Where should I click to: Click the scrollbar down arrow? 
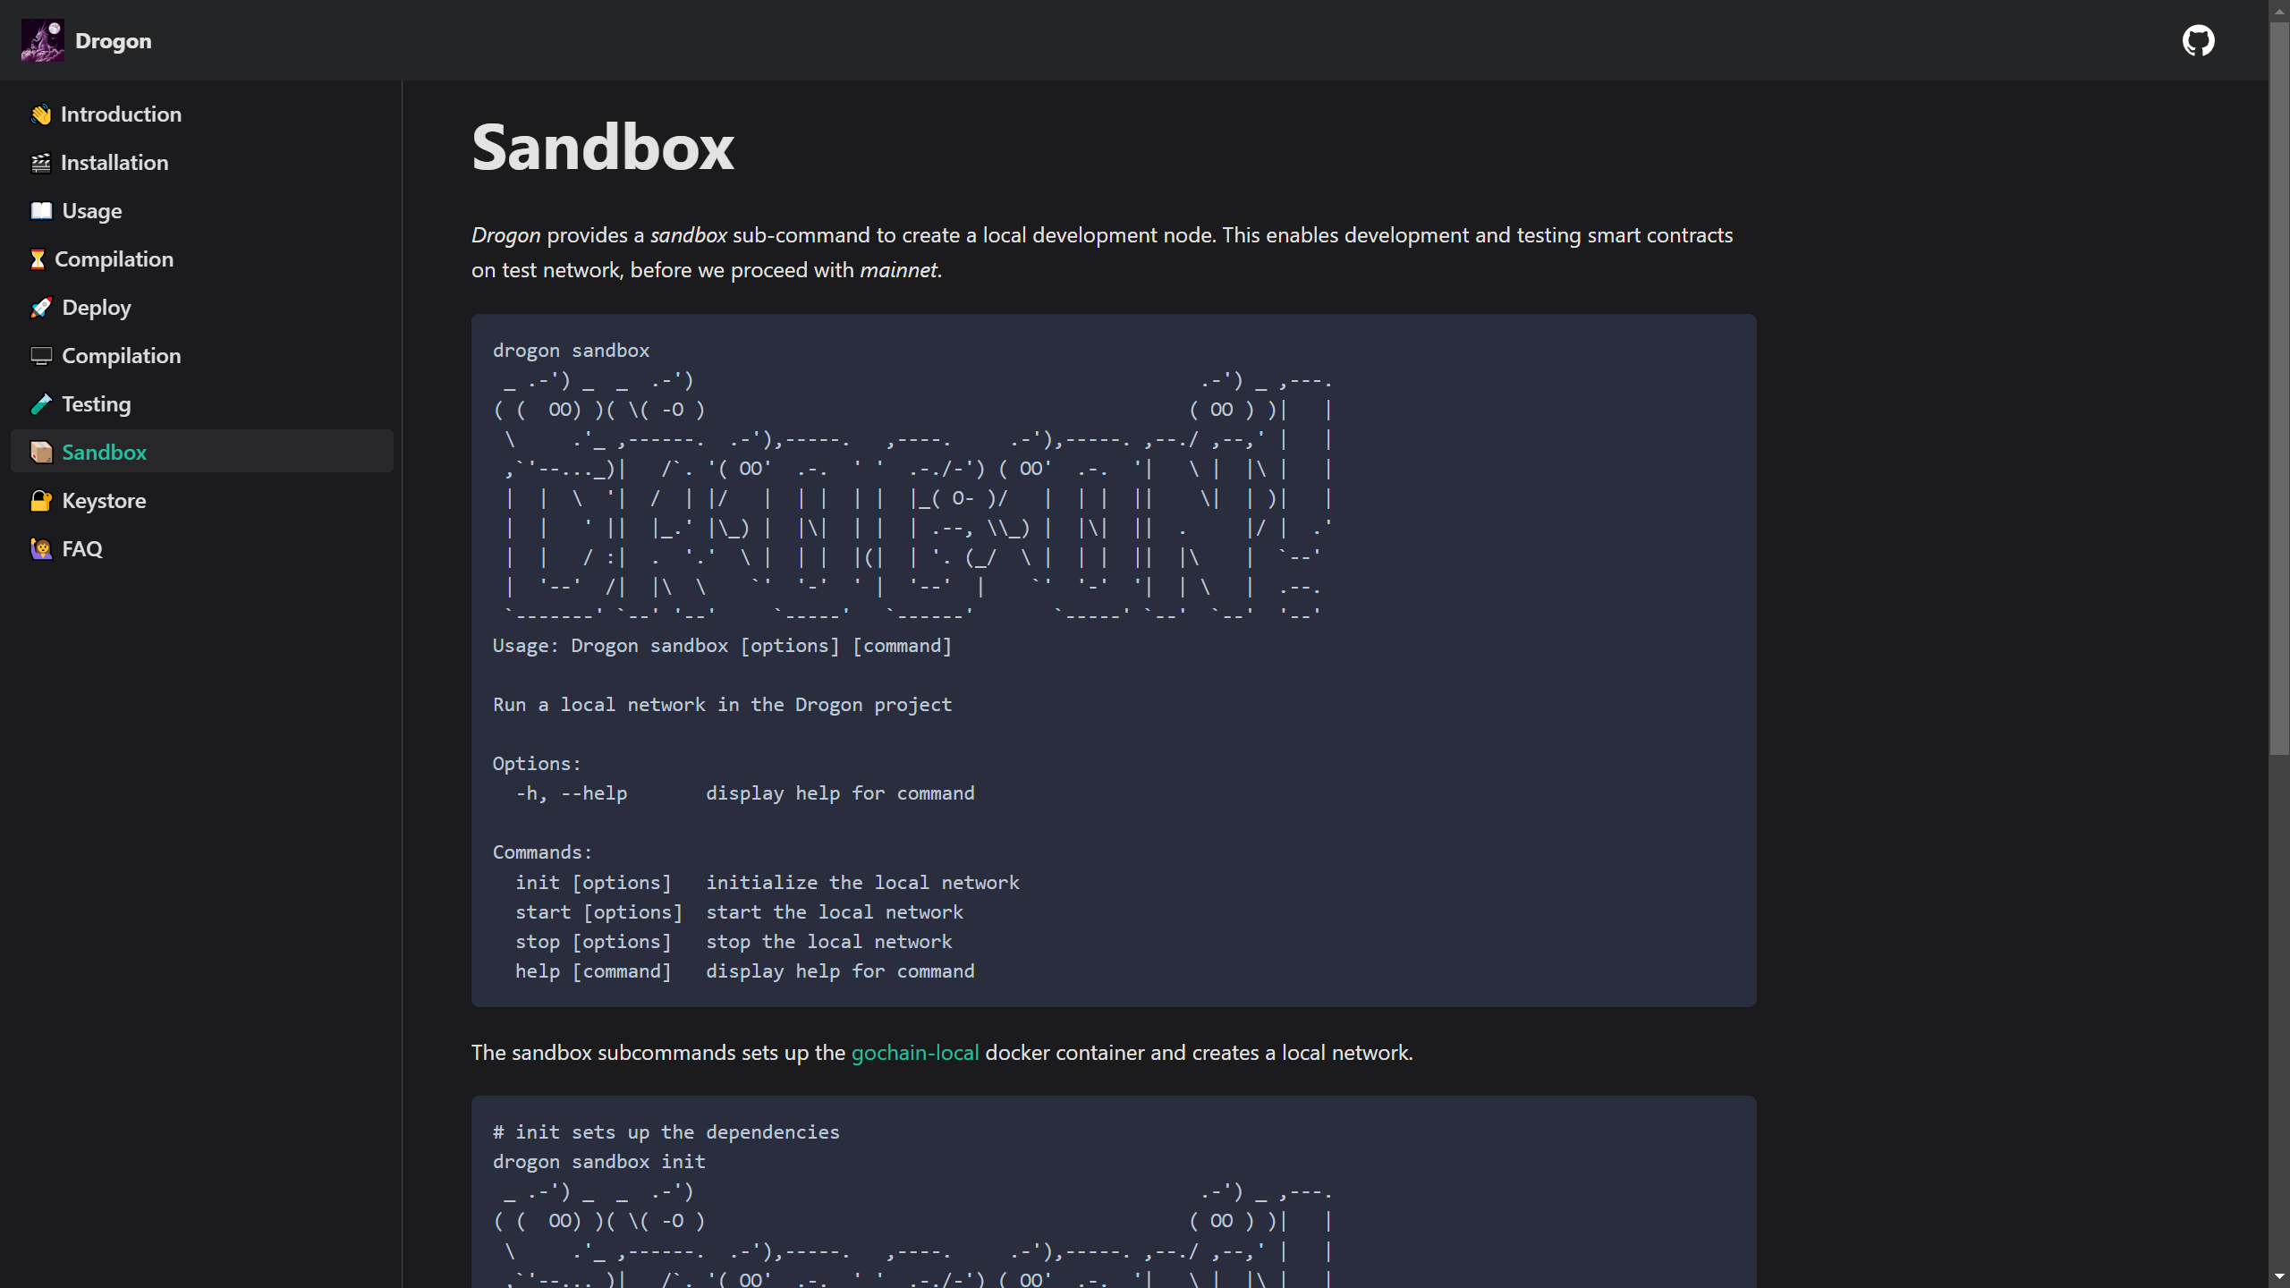2278,1277
